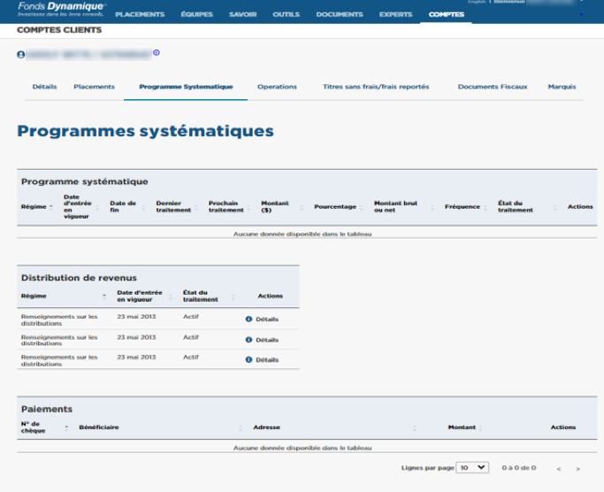
Task: Click the second row's Détails info icon
Action: click(x=248, y=340)
